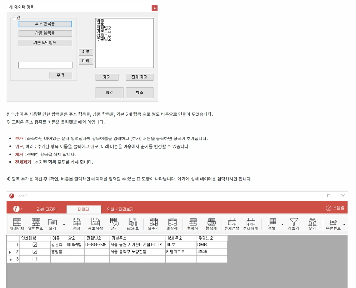Click the 열추가 add column icon
The width and height of the screenshot is (356, 288).
[153, 224]
